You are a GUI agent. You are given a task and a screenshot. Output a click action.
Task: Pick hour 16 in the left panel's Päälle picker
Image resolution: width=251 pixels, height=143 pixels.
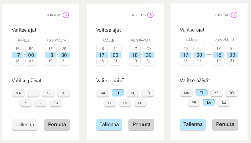click(17, 49)
